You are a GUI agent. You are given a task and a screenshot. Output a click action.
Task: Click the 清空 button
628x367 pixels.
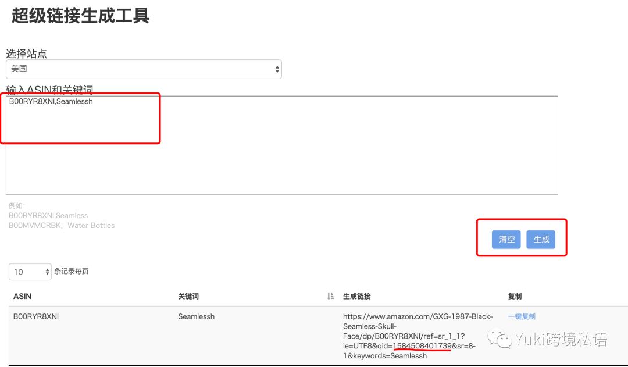click(506, 239)
